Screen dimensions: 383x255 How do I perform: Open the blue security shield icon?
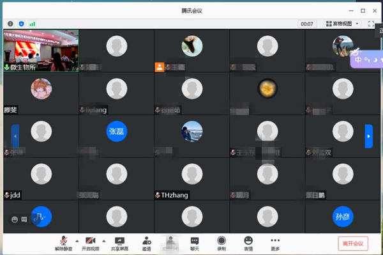click(x=22, y=24)
